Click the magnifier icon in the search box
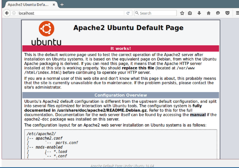 (137, 13)
